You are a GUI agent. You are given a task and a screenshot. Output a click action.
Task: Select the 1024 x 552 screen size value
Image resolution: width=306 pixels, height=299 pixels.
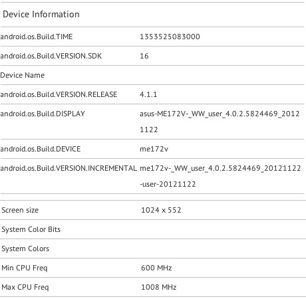click(161, 210)
